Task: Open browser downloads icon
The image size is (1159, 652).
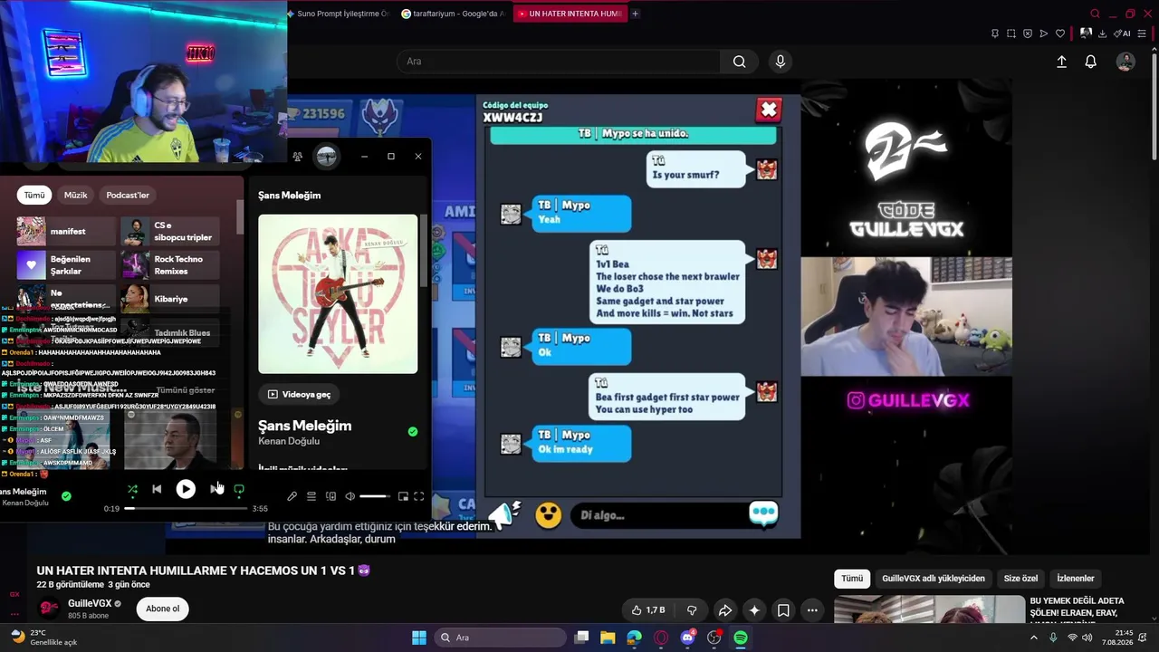Action: point(1102,34)
